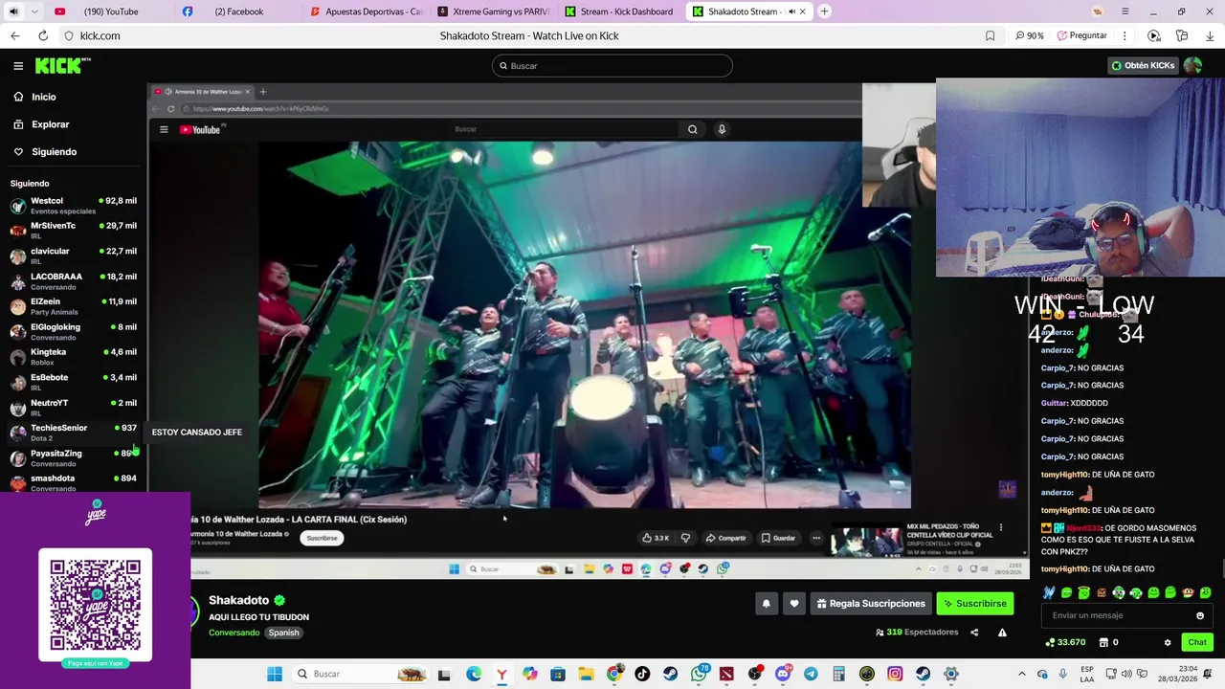Click the Windows taskbar Buscar field

(359, 674)
